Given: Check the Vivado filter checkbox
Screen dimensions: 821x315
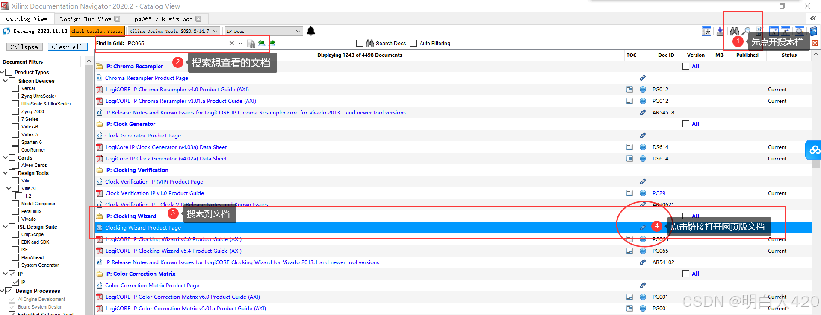Looking at the screenshot, I should (x=15, y=219).
